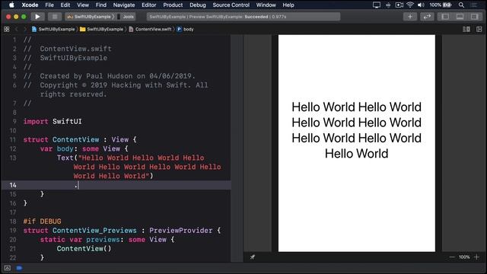Select Hello World text in preview
This screenshot has width=487, height=274.
pos(357,130)
